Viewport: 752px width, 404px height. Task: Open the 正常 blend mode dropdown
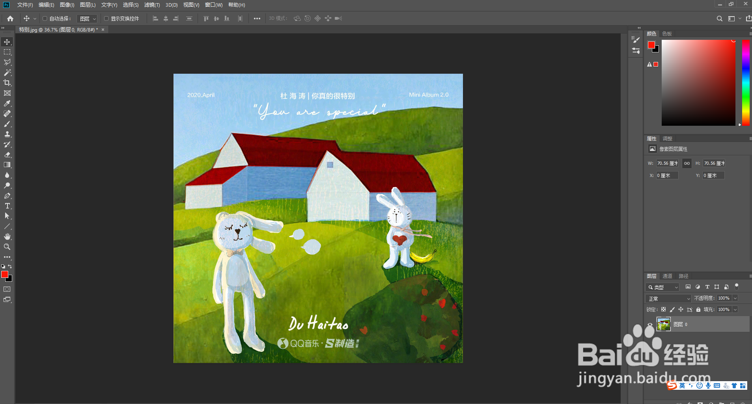point(668,298)
